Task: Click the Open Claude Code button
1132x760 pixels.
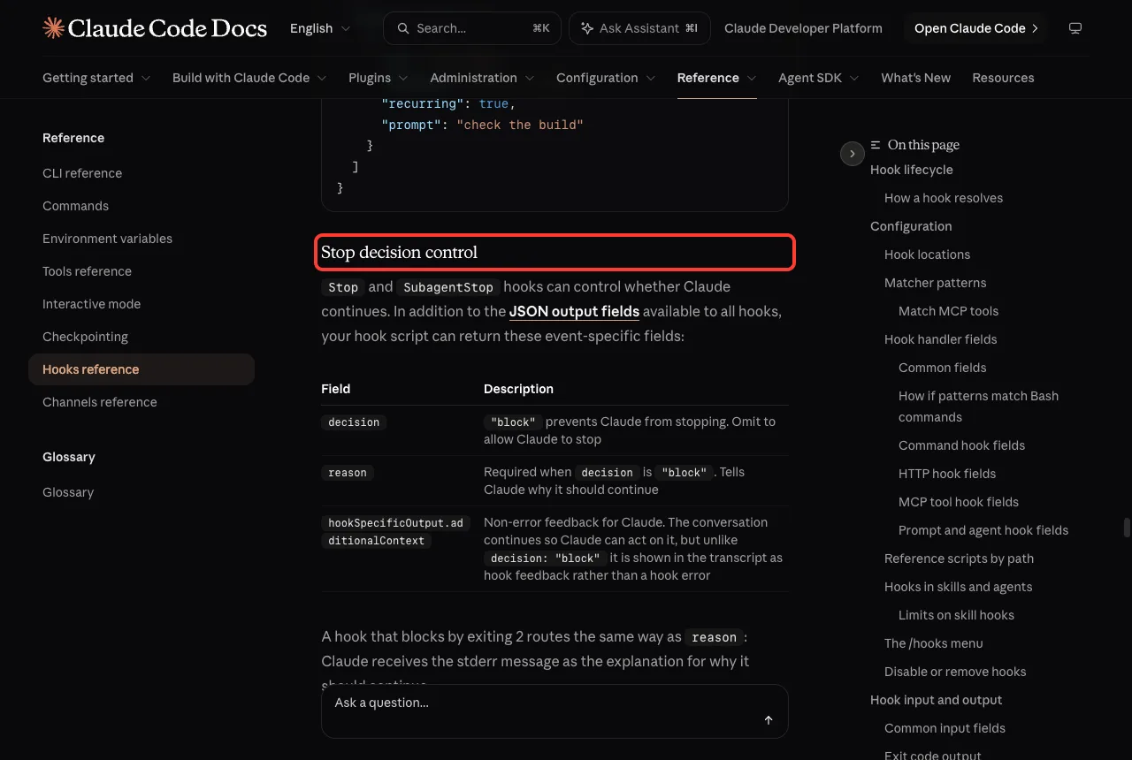Action: 975,28
